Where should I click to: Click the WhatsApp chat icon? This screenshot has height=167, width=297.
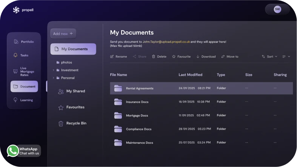point(13,151)
